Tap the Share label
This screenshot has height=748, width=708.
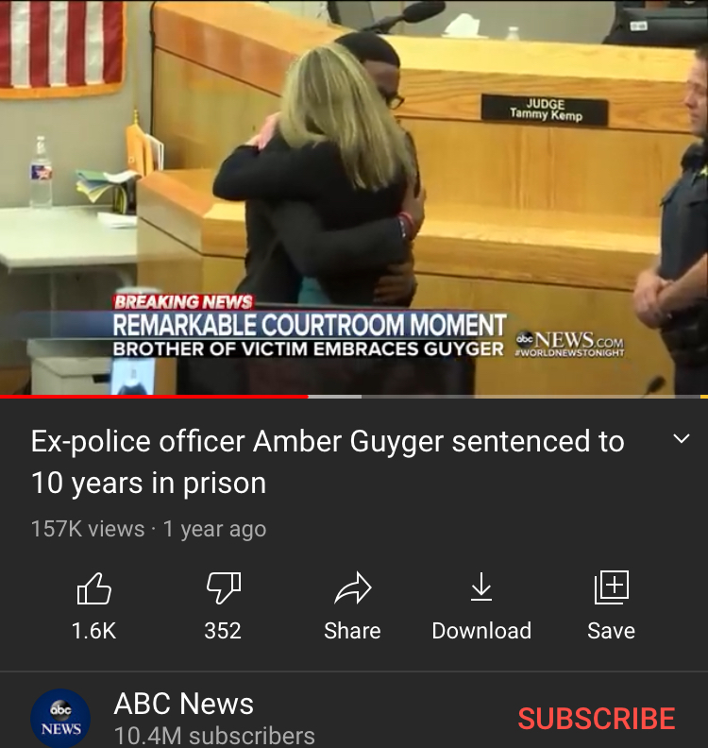coord(352,631)
